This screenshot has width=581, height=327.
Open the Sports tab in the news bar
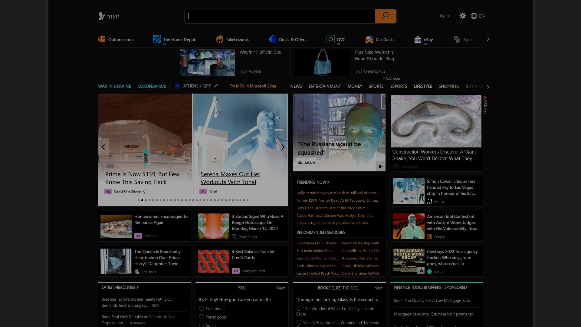[x=376, y=86]
